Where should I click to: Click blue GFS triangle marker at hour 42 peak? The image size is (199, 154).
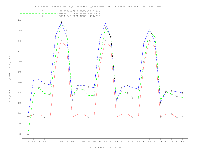click(x=105, y=23)
